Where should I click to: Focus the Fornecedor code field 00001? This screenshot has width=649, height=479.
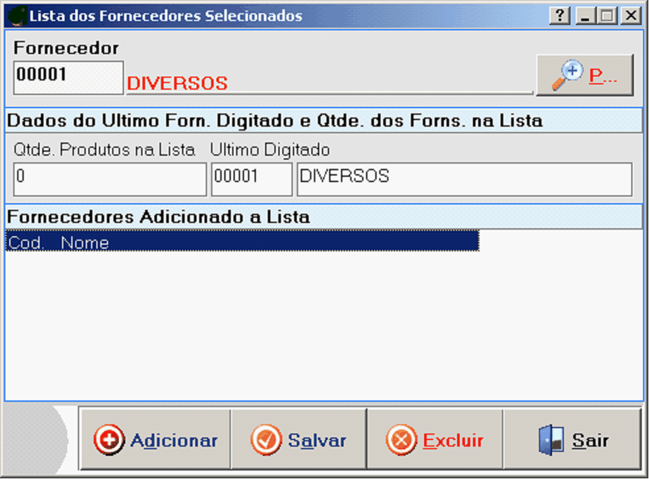69,78
